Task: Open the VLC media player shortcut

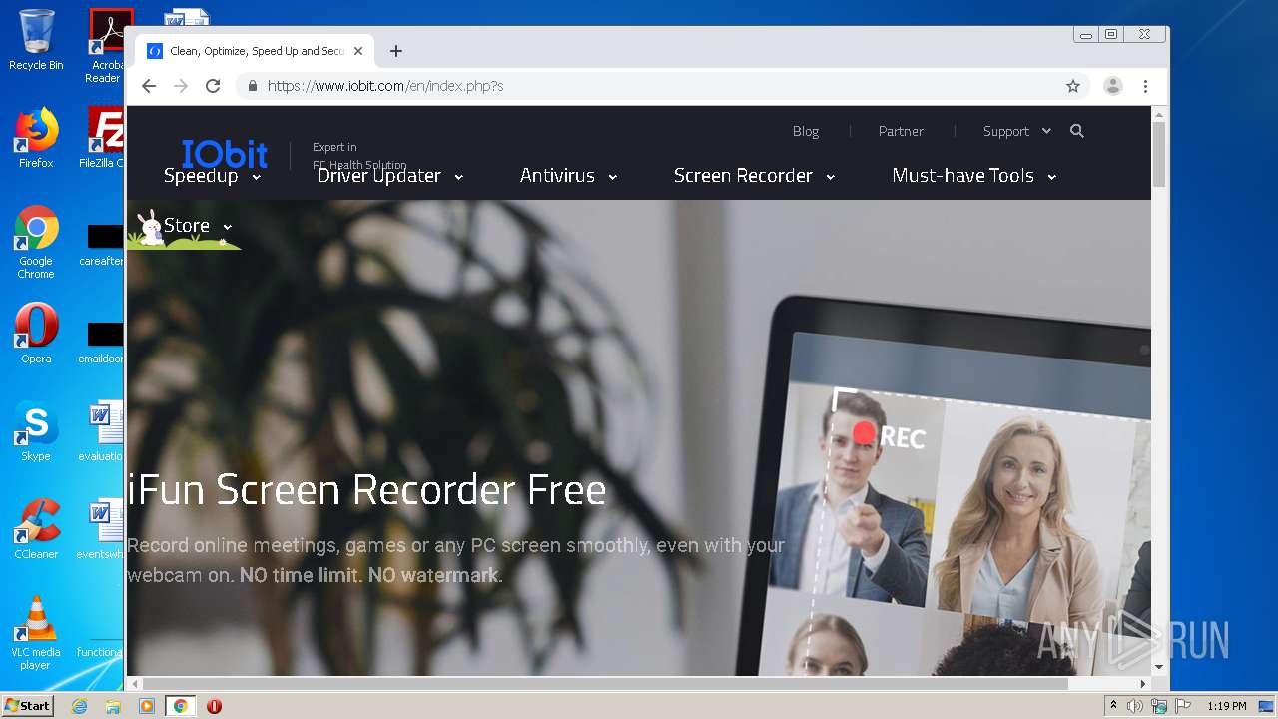Action: click(x=36, y=633)
